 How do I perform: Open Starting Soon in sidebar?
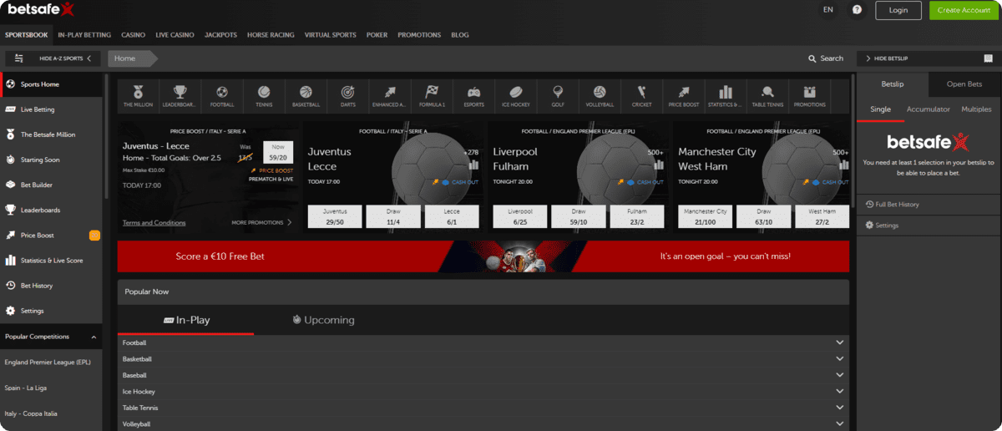coord(51,160)
